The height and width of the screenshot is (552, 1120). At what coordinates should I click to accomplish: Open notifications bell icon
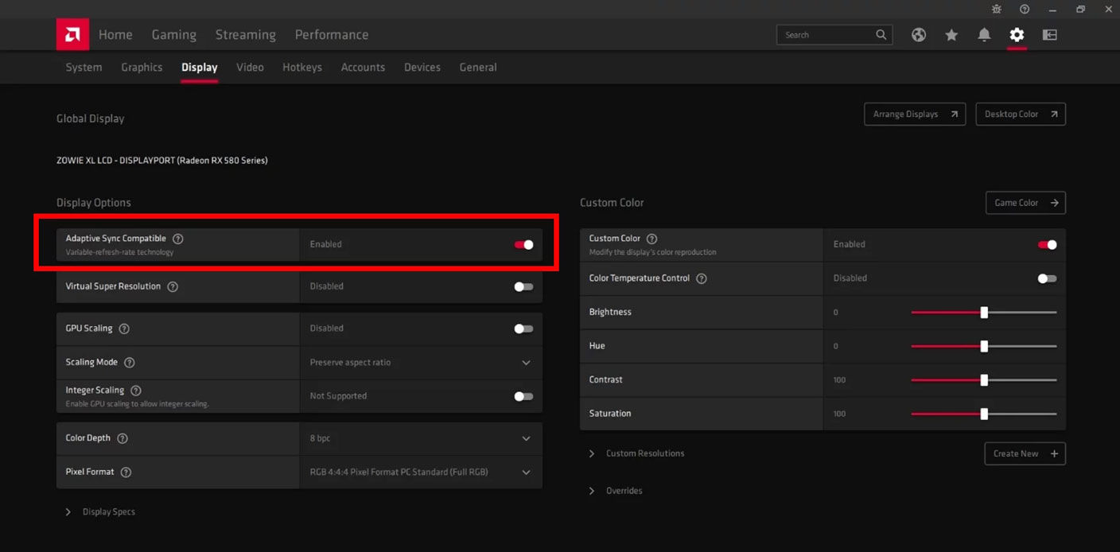point(984,35)
